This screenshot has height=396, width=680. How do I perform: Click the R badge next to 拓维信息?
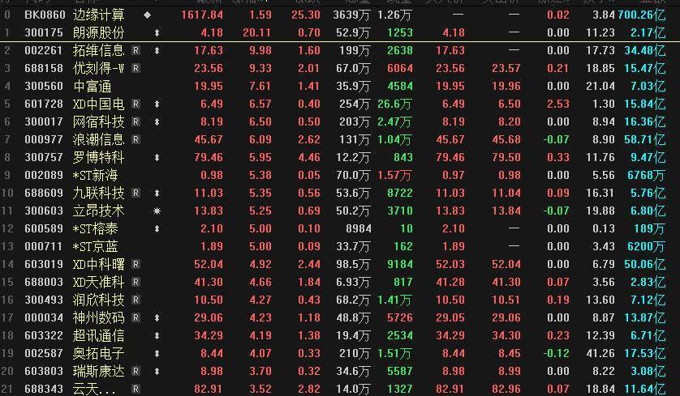coord(136,51)
